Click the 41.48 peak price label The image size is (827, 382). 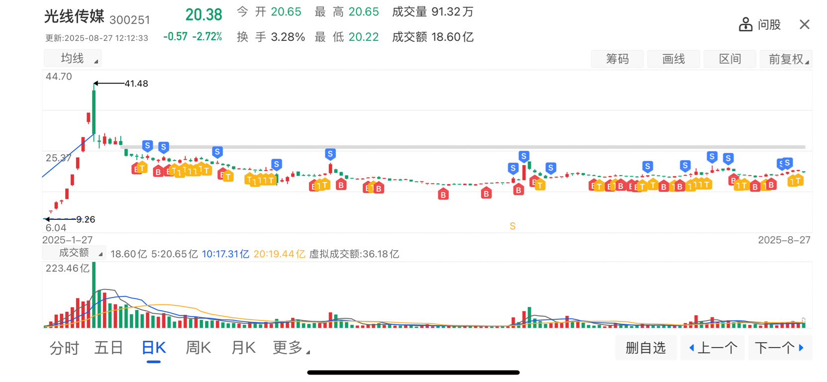(136, 84)
